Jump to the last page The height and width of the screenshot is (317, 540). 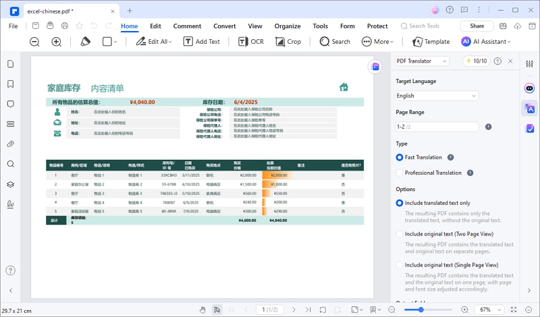pyautogui.click(x=308, y=310)
